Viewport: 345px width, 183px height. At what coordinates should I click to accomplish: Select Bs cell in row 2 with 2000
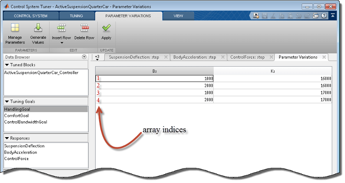[154, 86]
